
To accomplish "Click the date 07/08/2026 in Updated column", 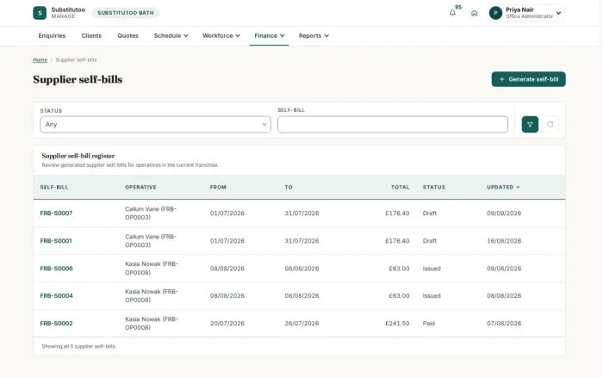I will click(504, 324).
